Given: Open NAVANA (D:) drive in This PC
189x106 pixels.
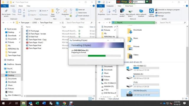Looking at the screenshot, I should 143,76.
